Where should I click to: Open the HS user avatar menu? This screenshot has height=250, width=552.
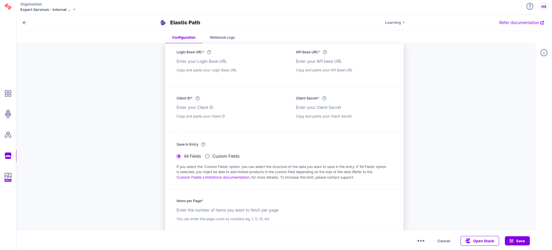[544, 7]
